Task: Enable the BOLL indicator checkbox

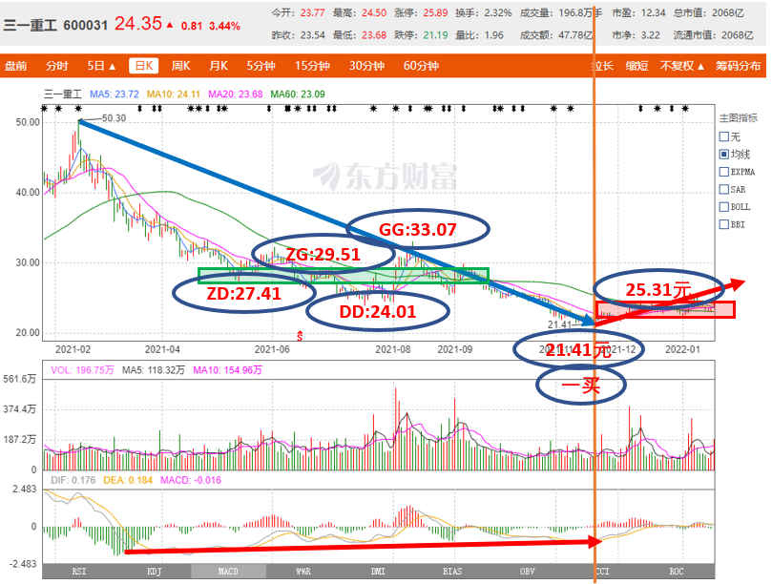Action: [x=723, y=207]
